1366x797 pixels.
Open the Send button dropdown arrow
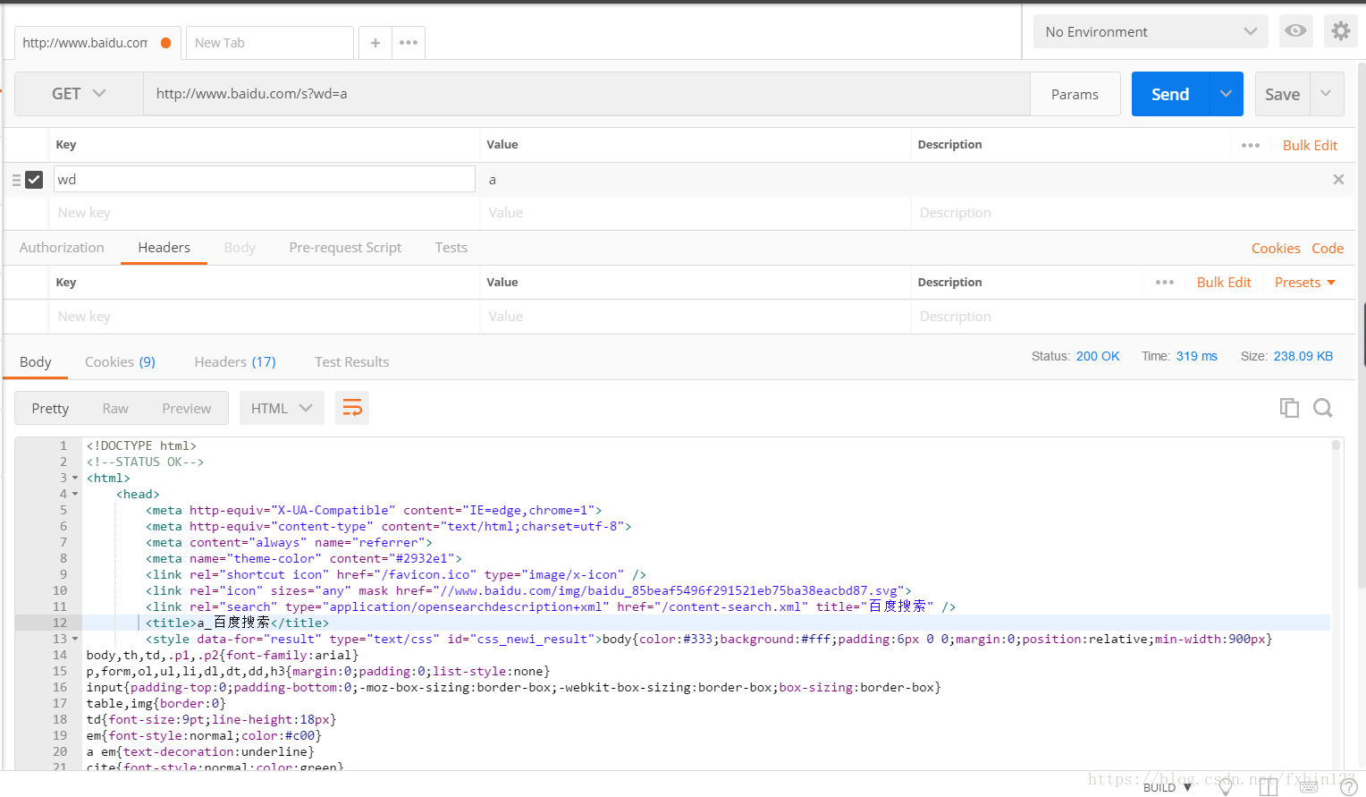[1226, 94]
